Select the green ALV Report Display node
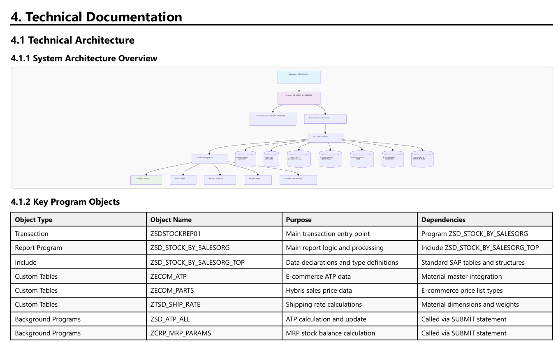The width and height of the screenshot is (558, 342). click(146, 180)
